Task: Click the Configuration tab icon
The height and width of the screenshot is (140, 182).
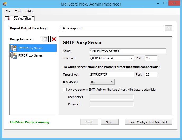Action: point(9,18)
